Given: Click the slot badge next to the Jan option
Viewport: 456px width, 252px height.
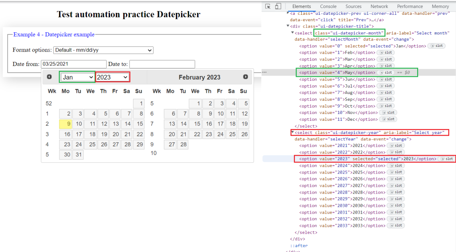Looking at the screenshot, I should click(436, 46).
